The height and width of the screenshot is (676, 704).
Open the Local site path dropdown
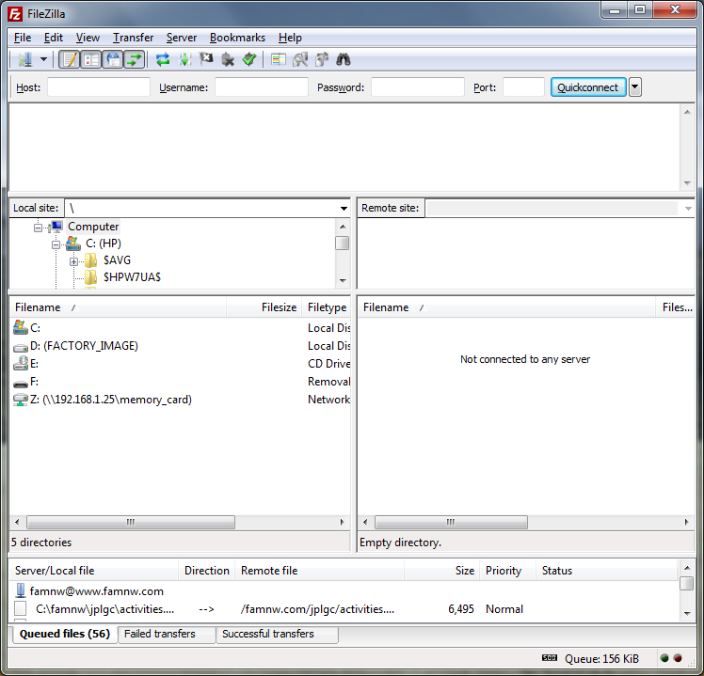tap(344, 209)
